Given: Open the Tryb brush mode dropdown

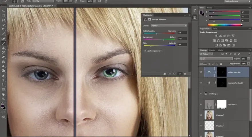Looking at the screenshot, I should click(x=43, y=1).
